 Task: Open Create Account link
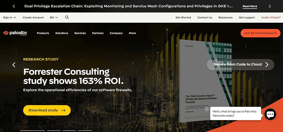tap(33, 17)
